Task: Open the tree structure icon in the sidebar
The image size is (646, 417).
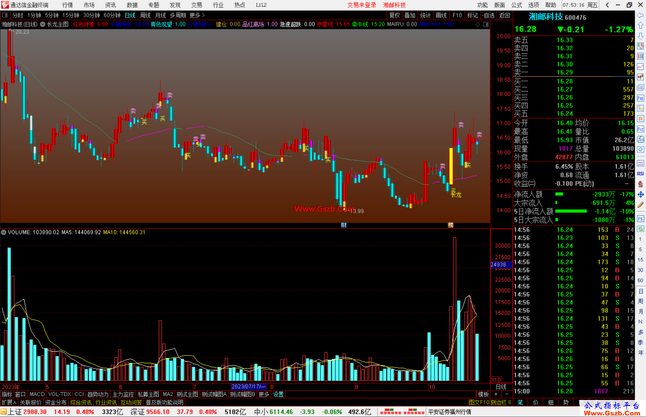Action: click(640, 108)
